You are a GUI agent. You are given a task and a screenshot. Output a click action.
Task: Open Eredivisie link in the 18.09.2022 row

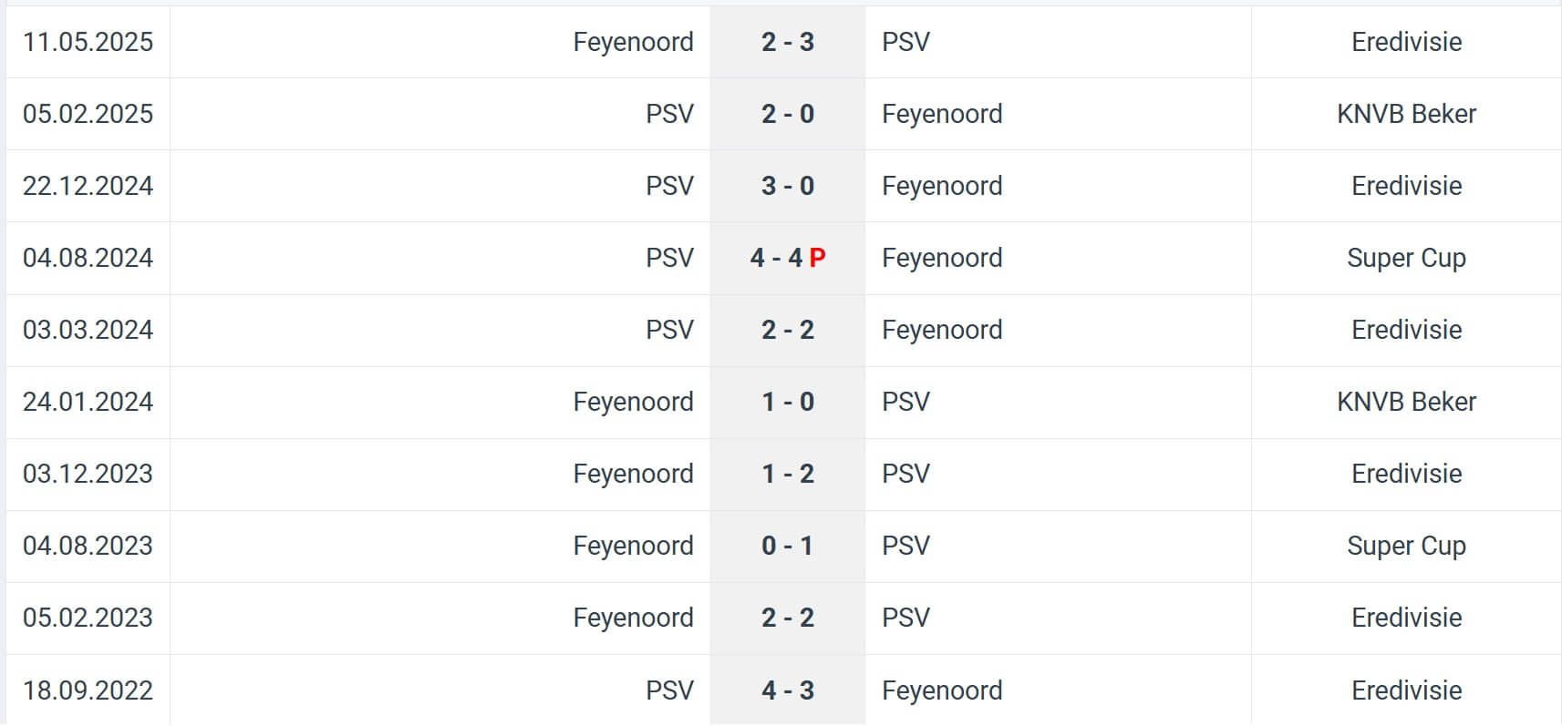[x=1406, y=690]
